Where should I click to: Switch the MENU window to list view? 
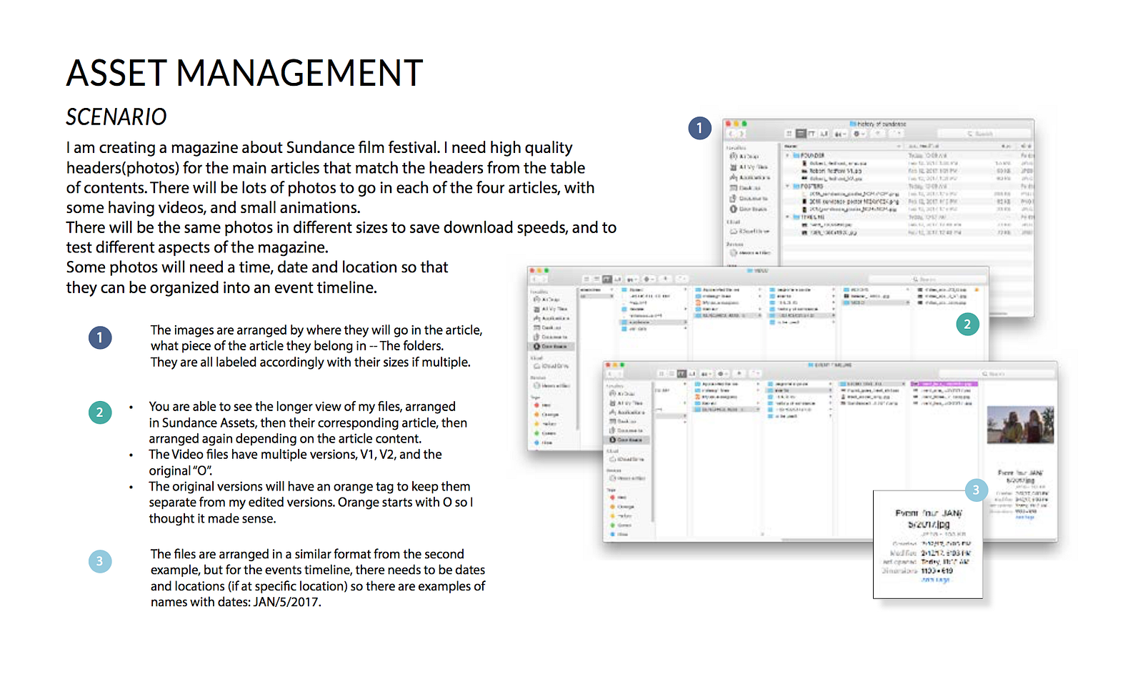tap(597, 279)
